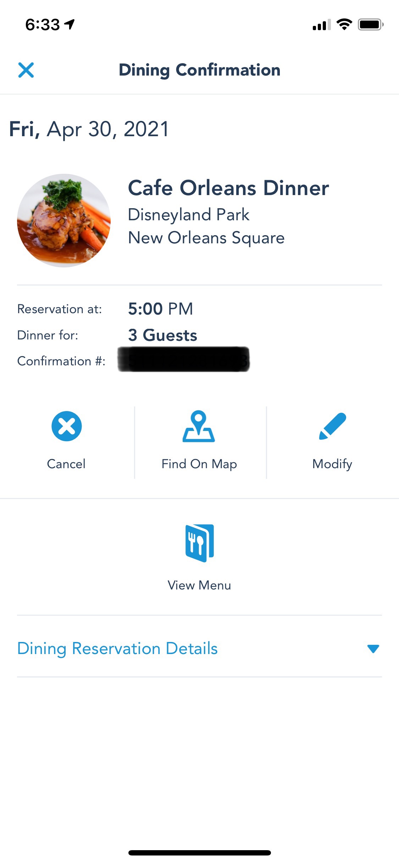Tap the Find On Map label
399x864 pixels.
coord(199,464)
